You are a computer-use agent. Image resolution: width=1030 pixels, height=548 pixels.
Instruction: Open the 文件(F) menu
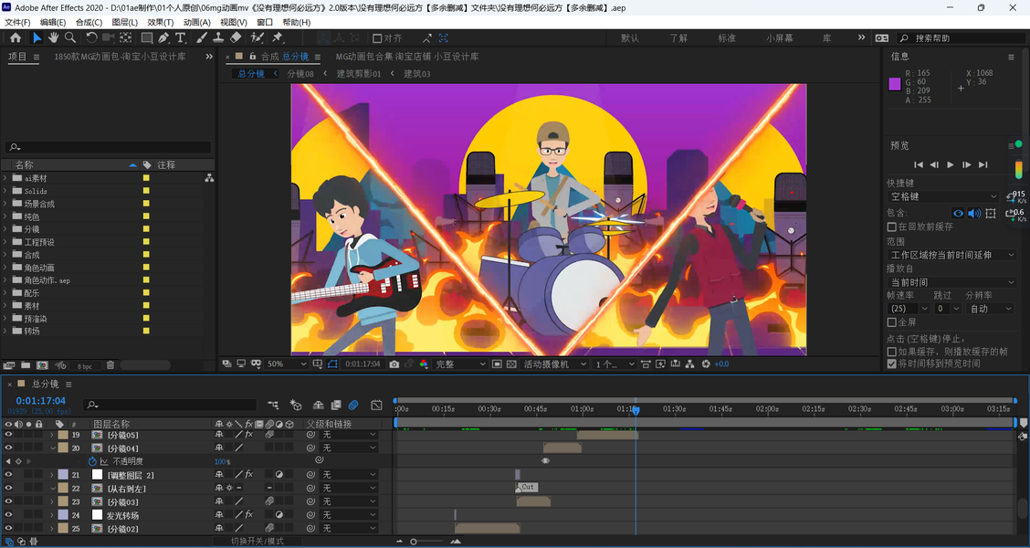point(17,22)
